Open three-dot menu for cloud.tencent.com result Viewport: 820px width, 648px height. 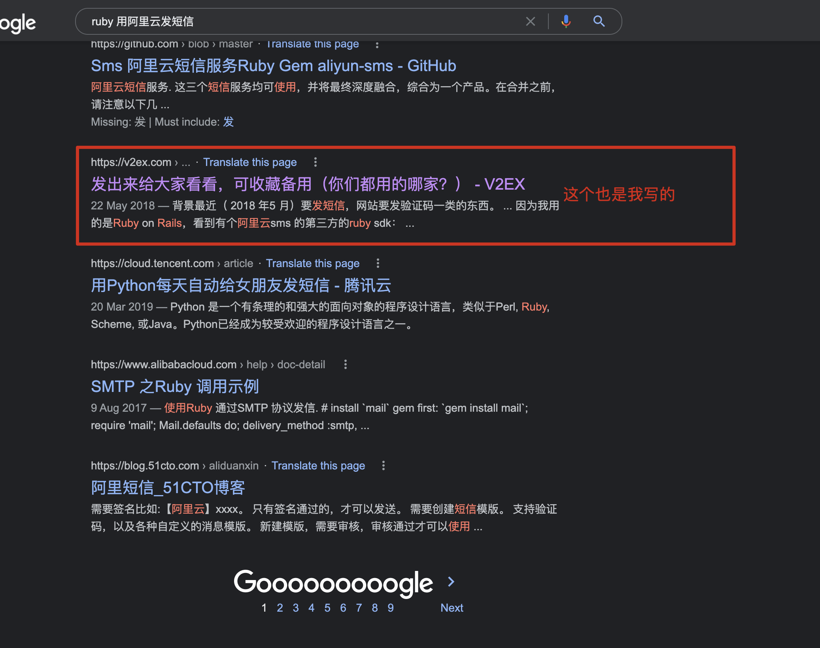tap(378, 263)
